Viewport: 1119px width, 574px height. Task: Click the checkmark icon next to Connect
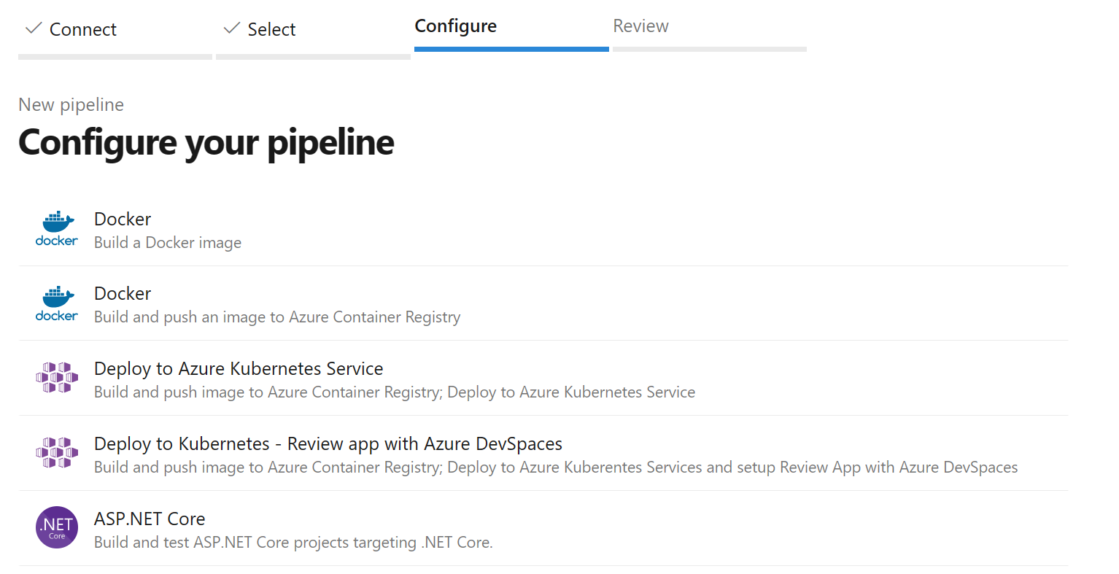(x=34, y=28)
